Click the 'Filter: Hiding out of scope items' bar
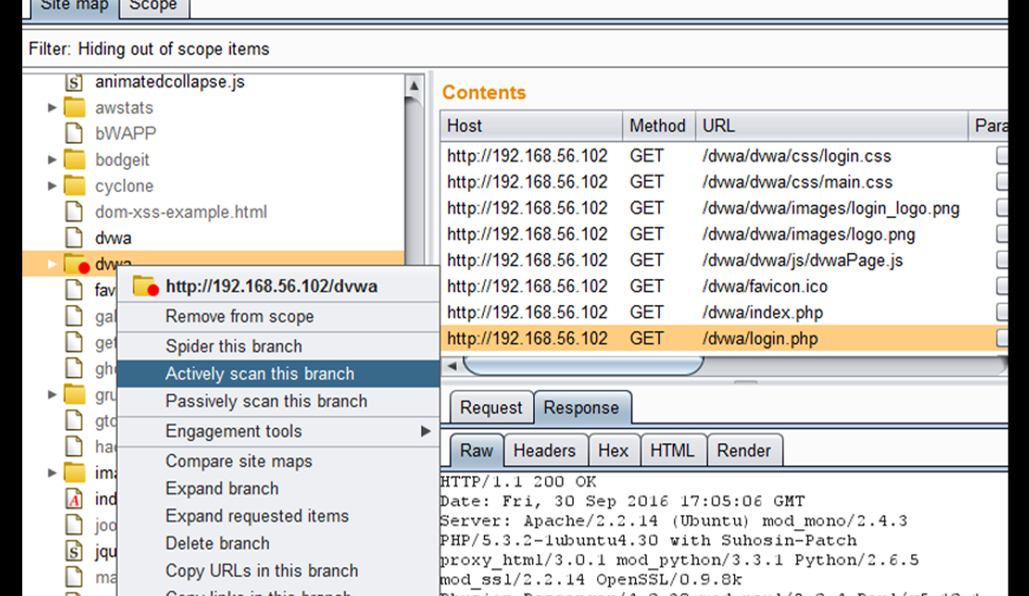 (515, 49)
